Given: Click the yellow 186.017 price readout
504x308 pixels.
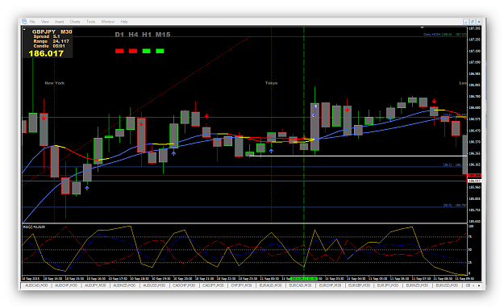Looking at the screenshot, I should [x=46, y=53].
